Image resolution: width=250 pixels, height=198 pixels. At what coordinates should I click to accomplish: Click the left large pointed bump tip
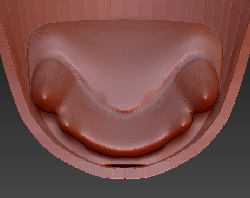pos(45,98)
